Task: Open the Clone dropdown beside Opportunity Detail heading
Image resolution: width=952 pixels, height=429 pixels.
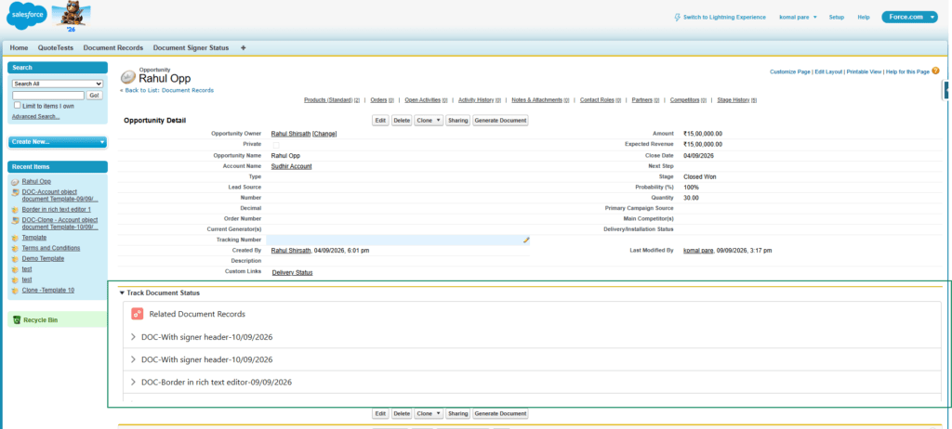Action: (x=429, y=121)
